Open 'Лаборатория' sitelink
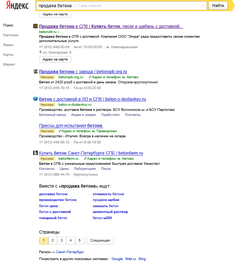Image resolution: width=240 pixels, height=264 pixels. (85, 169)
